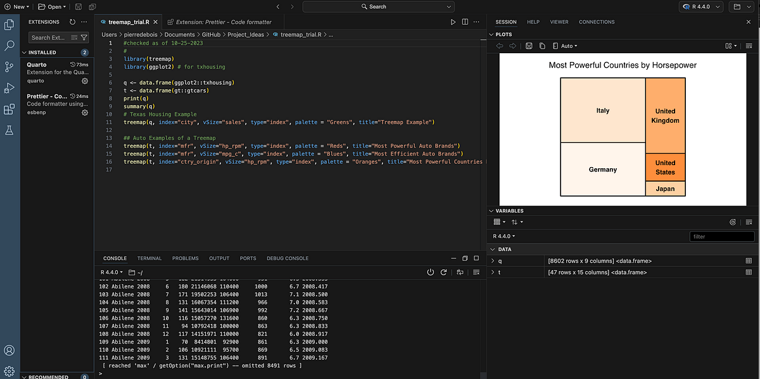Expand the q data frame variable
The image size is (760, 379).
click(493, 261)
